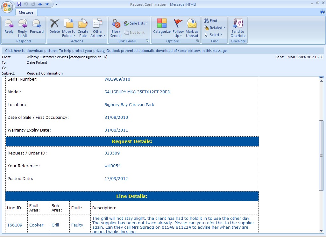Expand the Move to Folder dropdown
This screenshot has height=237, width=326.
[69, 34]
